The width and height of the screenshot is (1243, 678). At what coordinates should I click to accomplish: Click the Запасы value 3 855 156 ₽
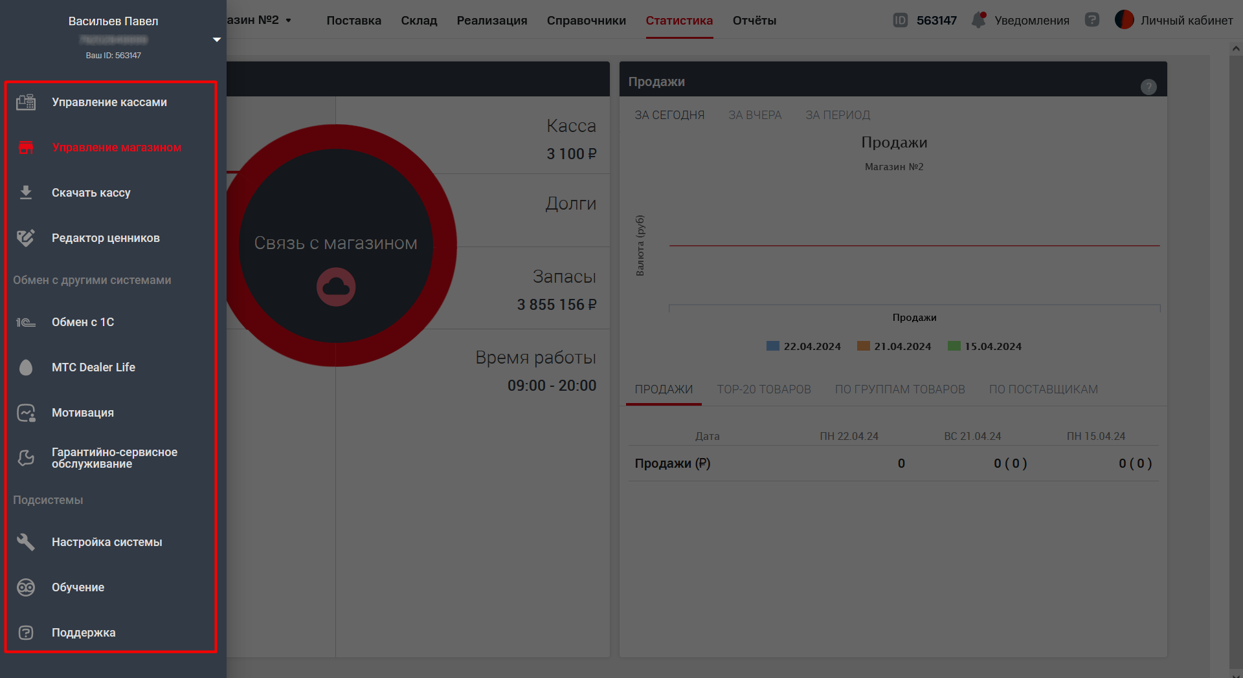pos(557,305)
